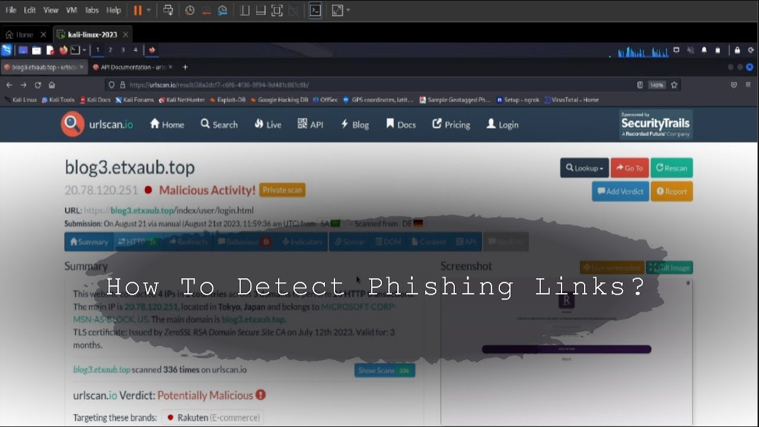This screenshot has height=427, width=759.
Task: Open the VMware Edit menu
Action: point(30,10)
